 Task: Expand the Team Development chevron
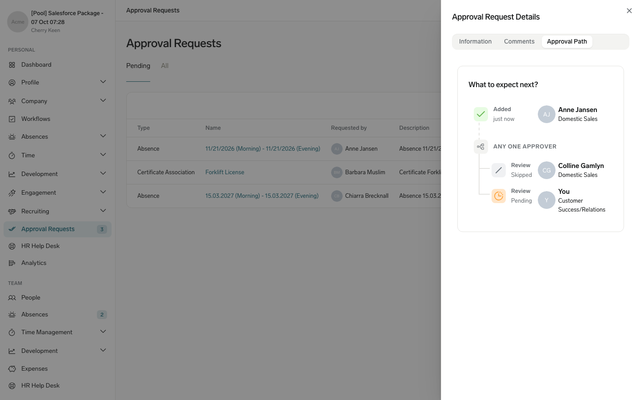pyautogui.click(x=103, y=350)
